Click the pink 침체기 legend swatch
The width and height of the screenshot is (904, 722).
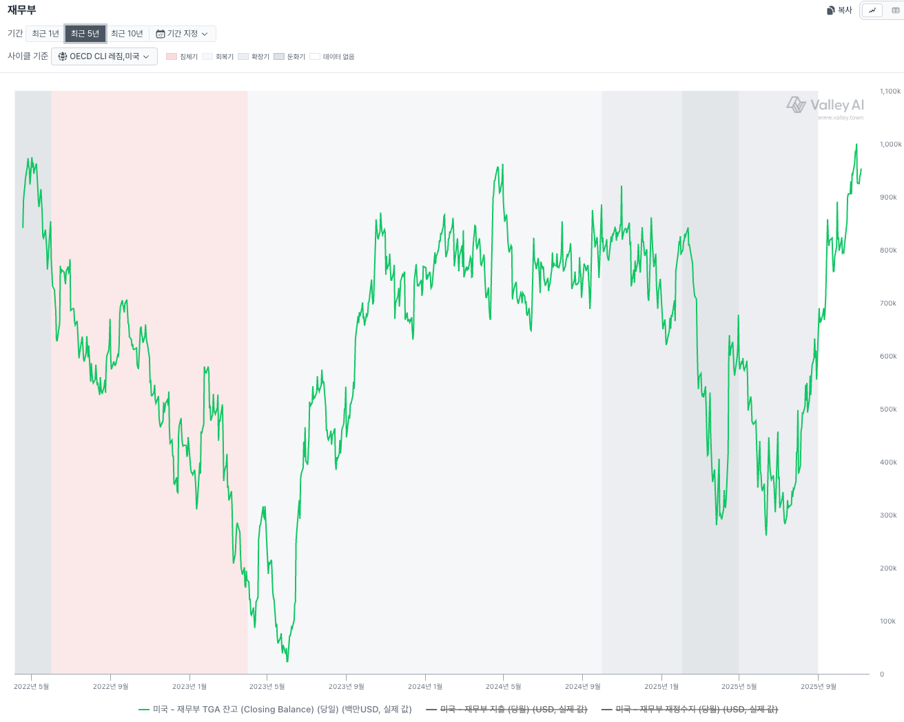pos(172,56)
